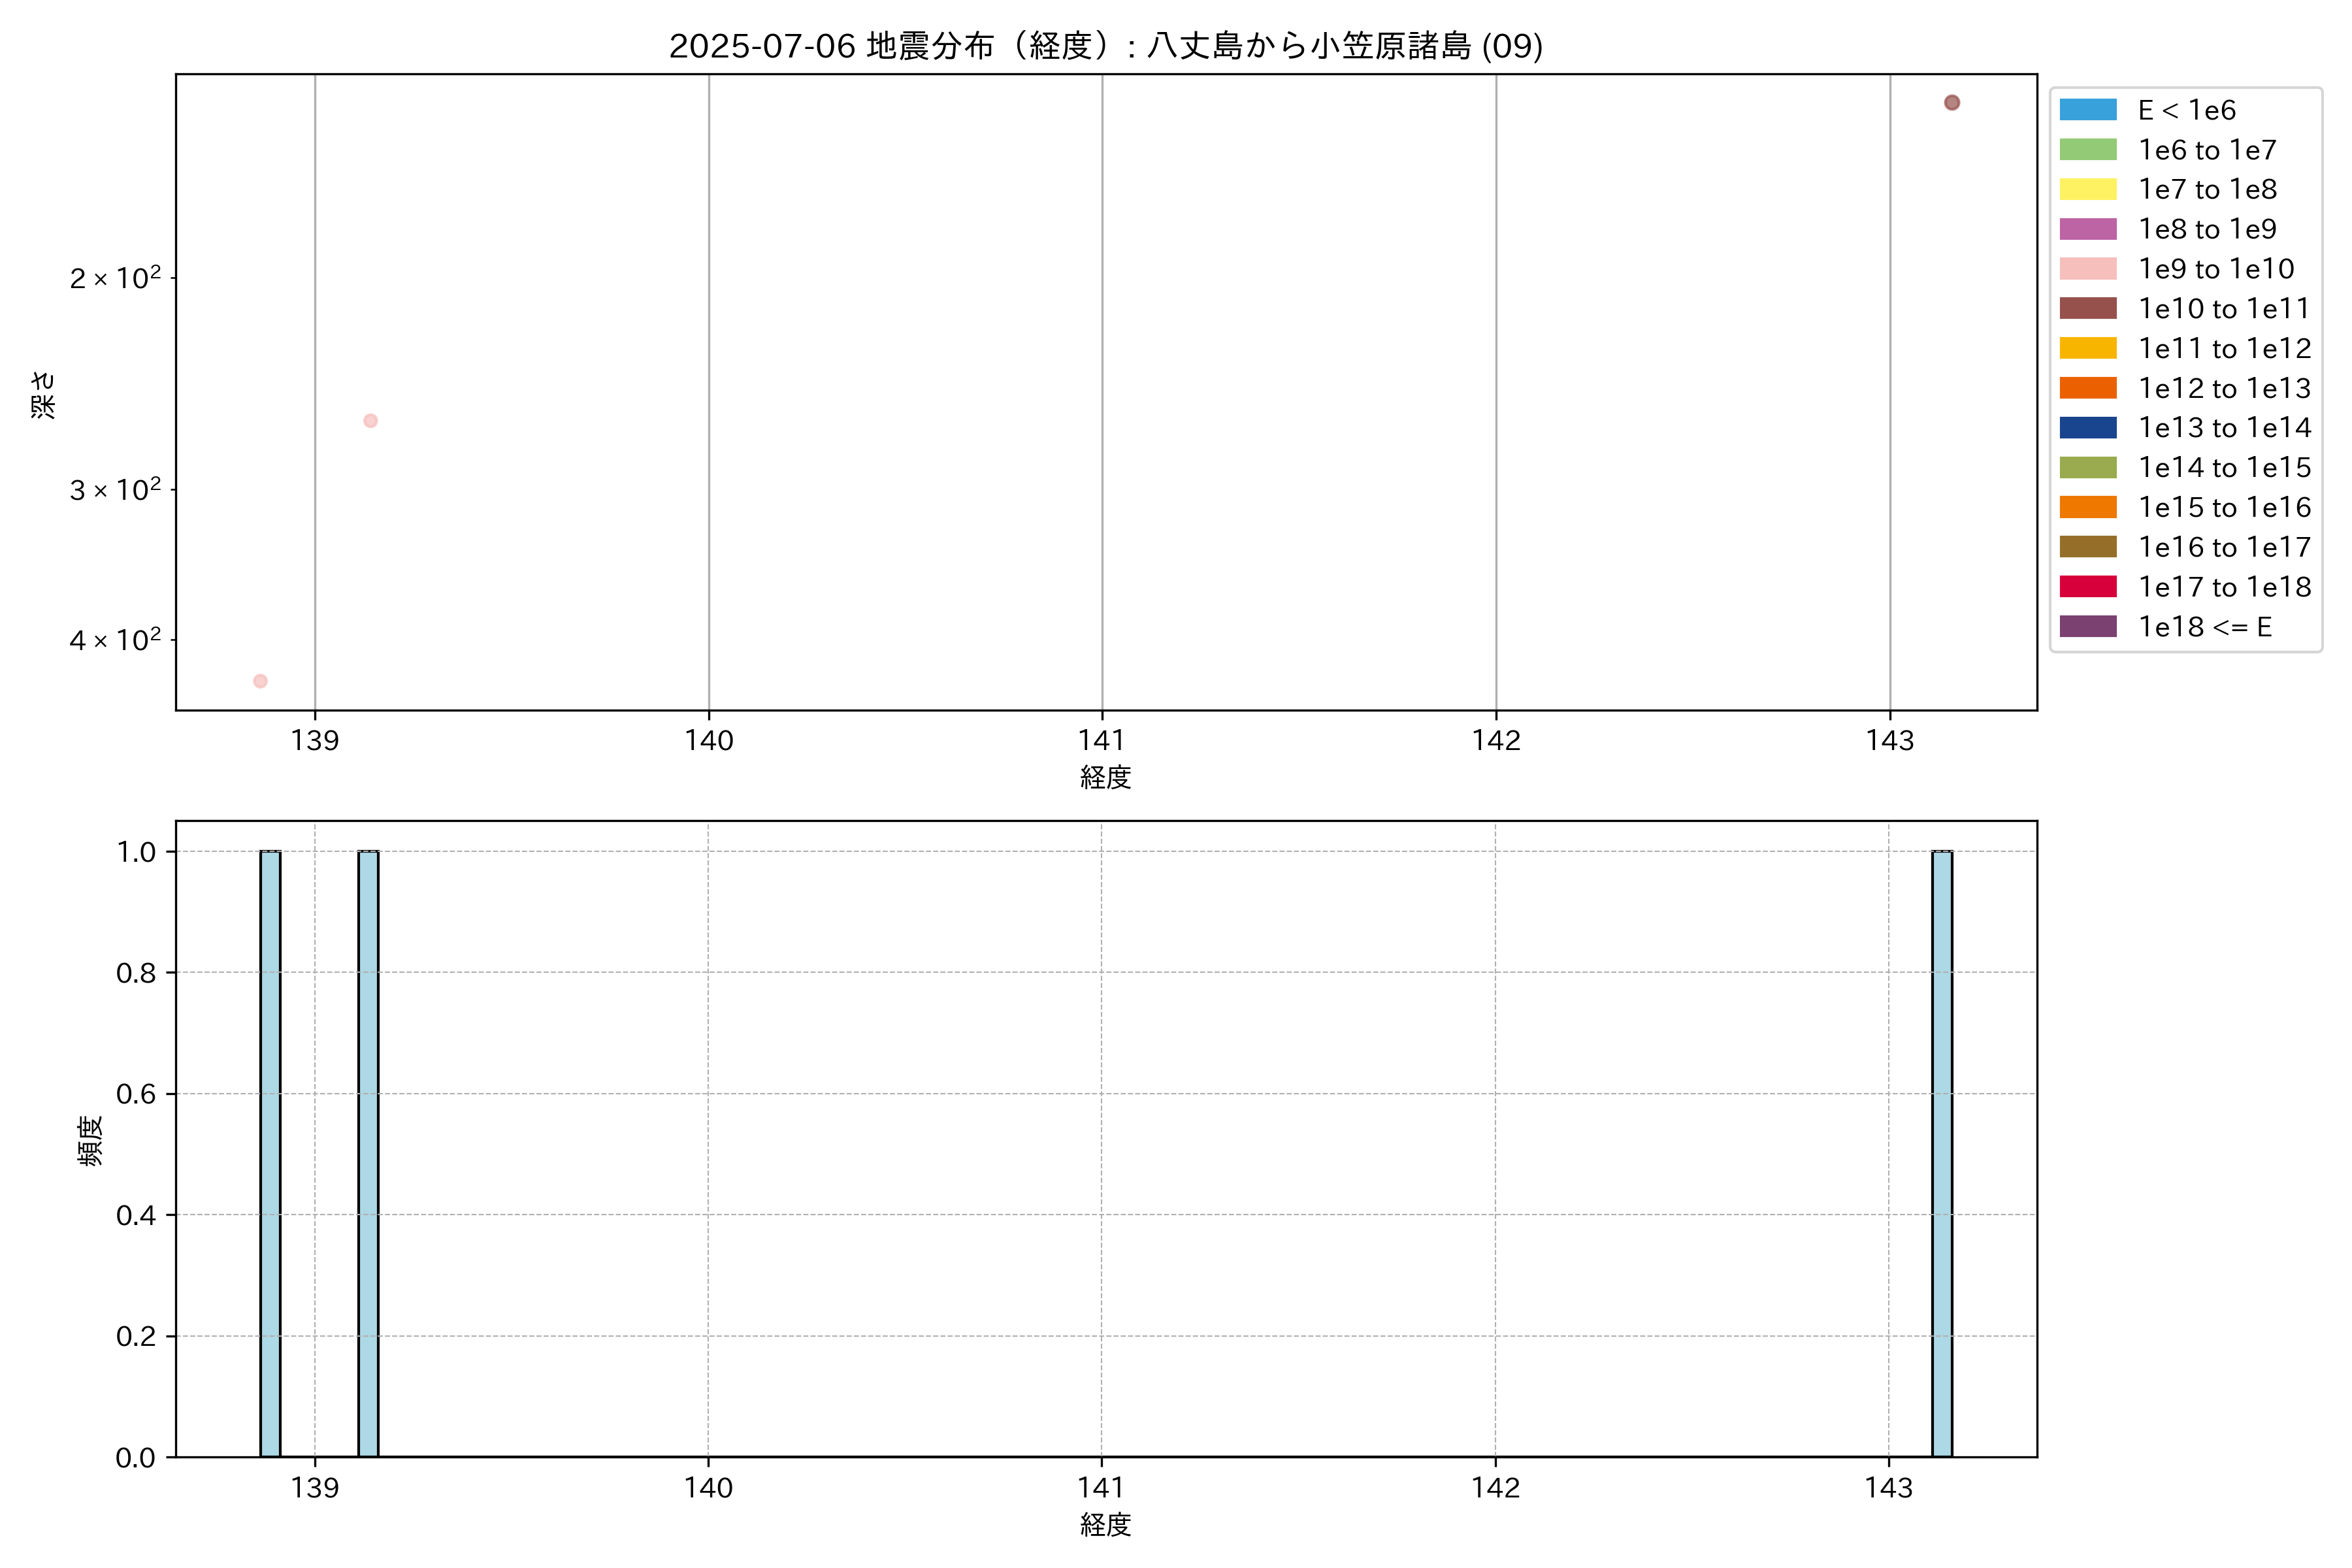The width and height of the screenshot is (2352, 1568).
Task: Click the 1e6 to 1e7 green swatch
Action: pyautogui.click(x=2087, y=150)
